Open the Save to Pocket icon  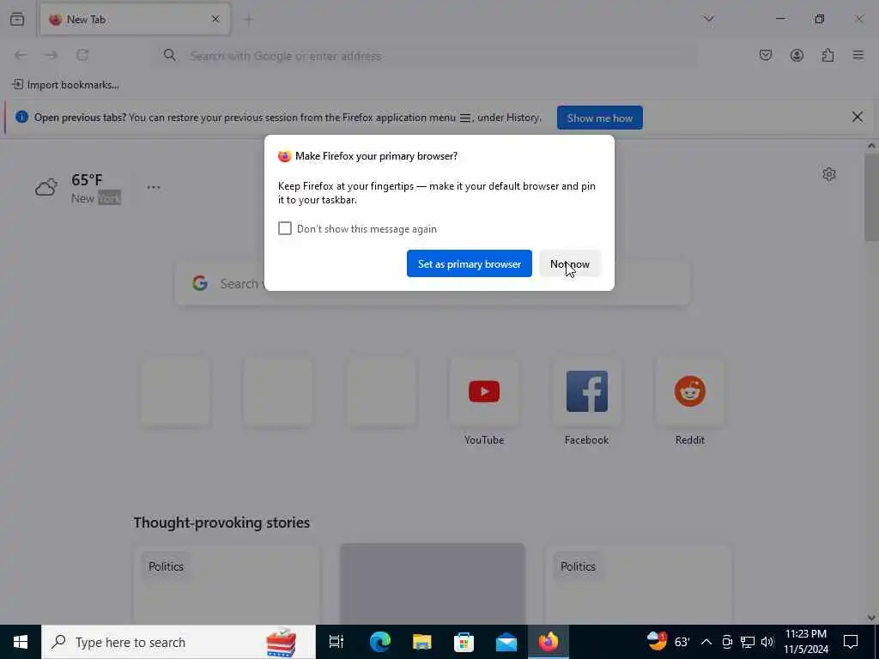point(765,55)
